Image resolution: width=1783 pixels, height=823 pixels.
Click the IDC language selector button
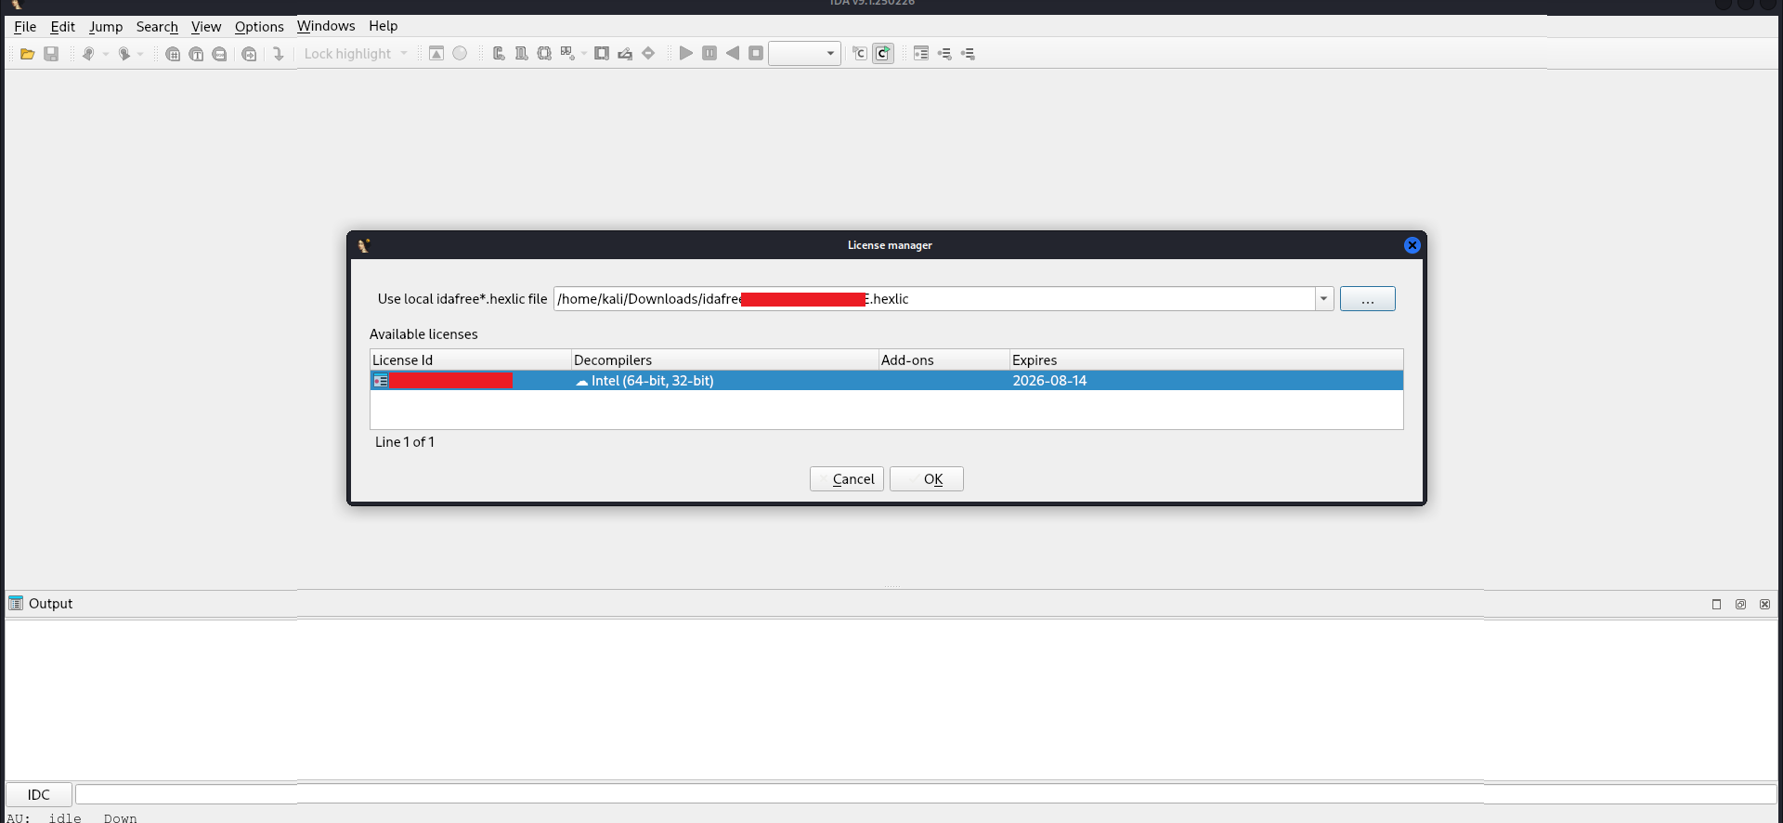pyautogui.click(x=39, y=795)
